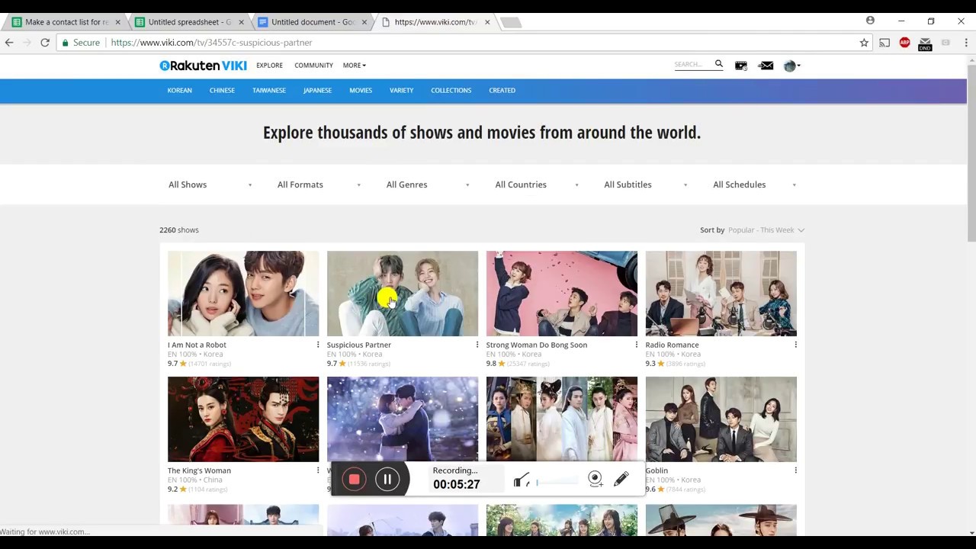Image resolution: width=976 pixels, height=549 pixels.
Task: Adjust the recorder microphone volume slider
Action: pyautogui.click(x=557, y=482)
